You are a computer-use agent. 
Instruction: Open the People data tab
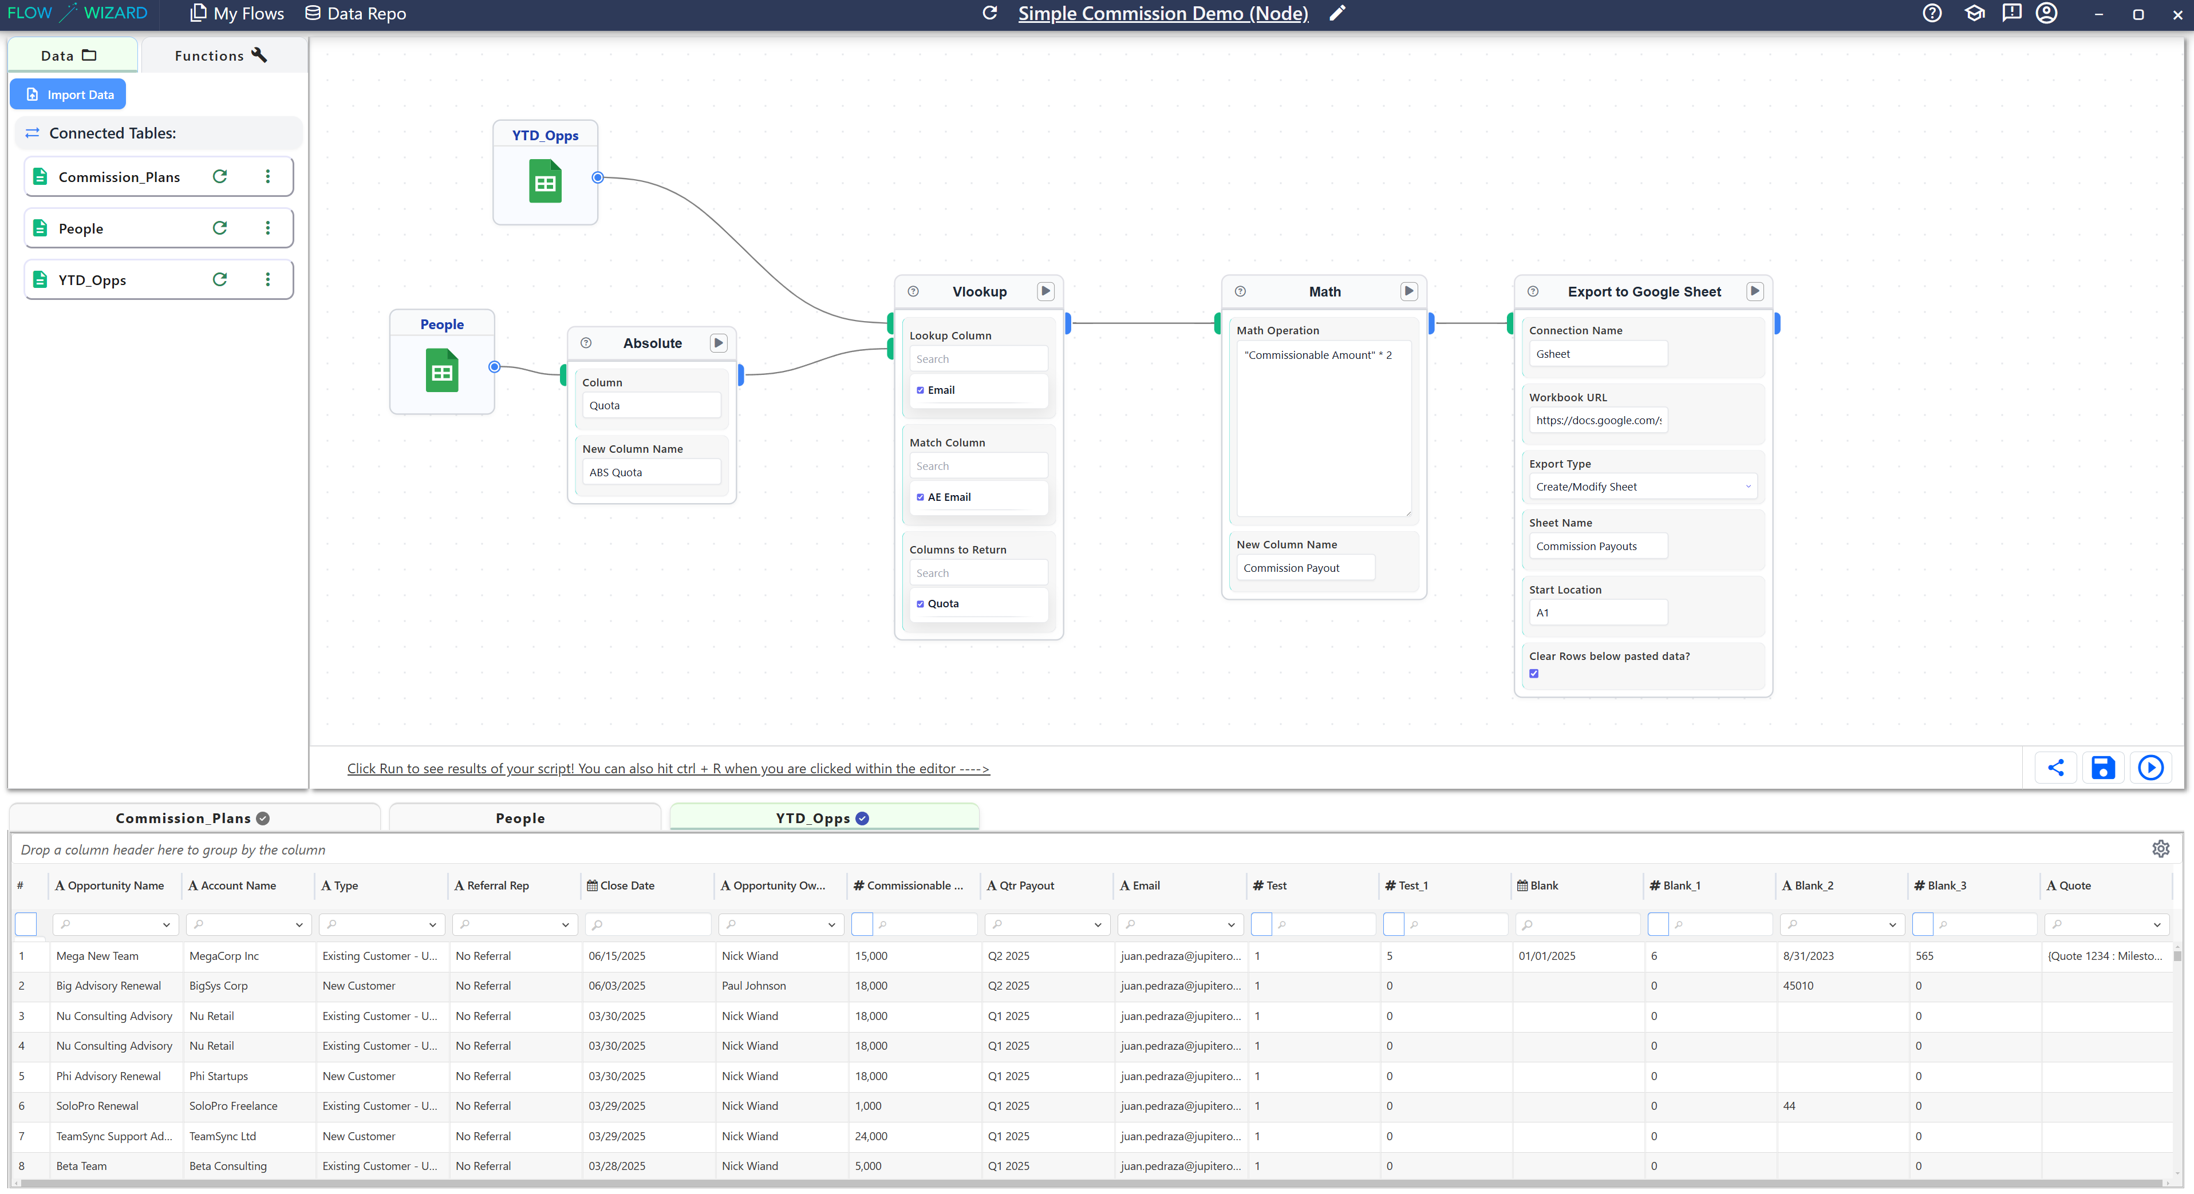[520, 819]
